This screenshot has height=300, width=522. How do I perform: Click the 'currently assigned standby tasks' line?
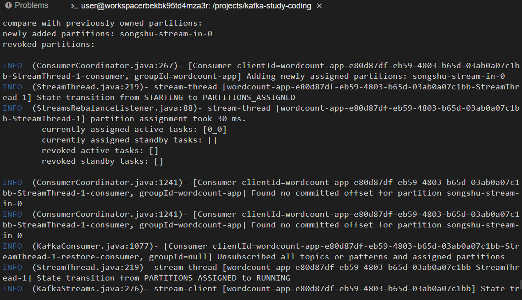point(129,140)
